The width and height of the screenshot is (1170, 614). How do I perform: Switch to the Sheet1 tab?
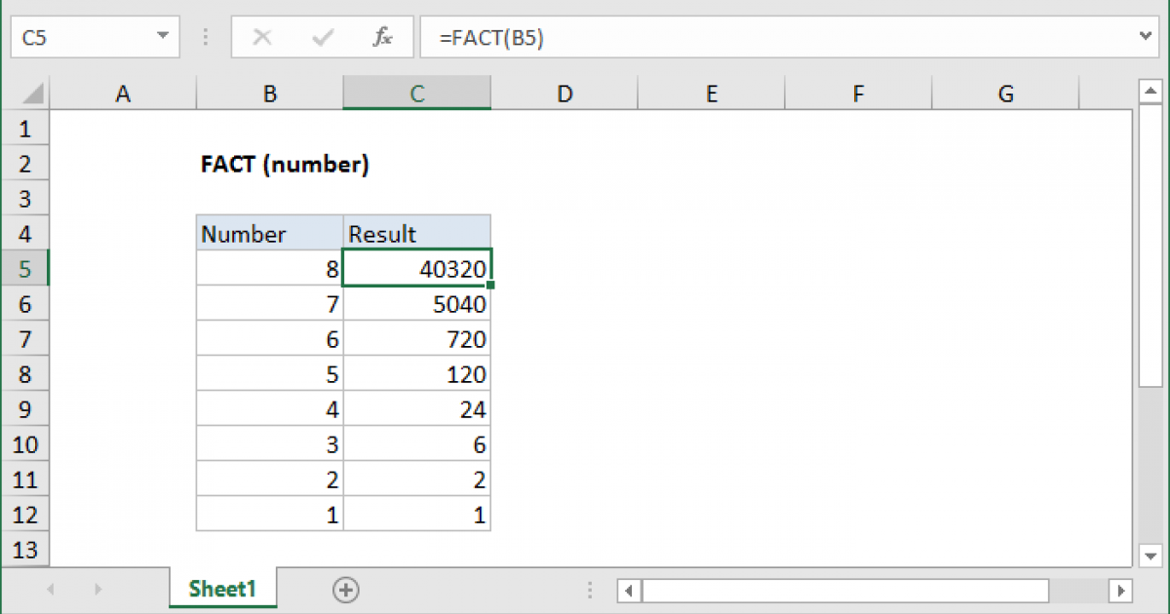pyautogui.click(x=222, y=589)
